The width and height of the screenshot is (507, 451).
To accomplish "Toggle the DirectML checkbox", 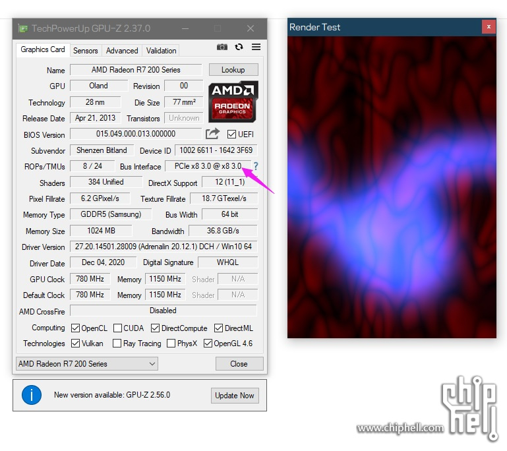I will (219, 328).
